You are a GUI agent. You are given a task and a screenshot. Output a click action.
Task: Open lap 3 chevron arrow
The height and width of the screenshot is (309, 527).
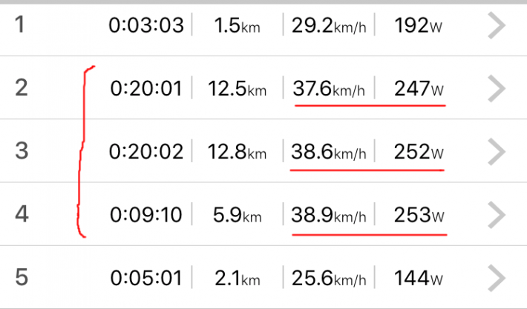point(497,152)
